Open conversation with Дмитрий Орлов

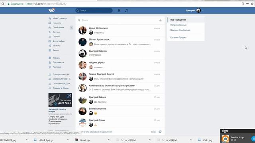click(x=120, y=123)
